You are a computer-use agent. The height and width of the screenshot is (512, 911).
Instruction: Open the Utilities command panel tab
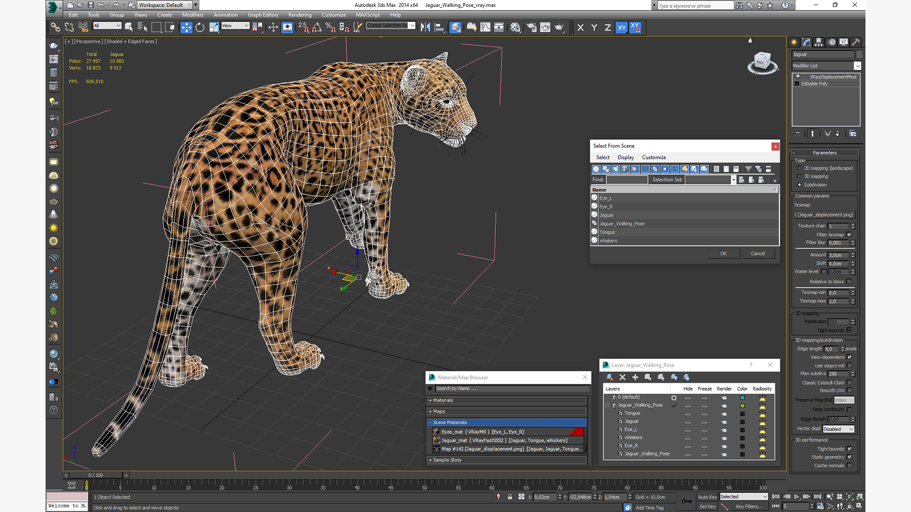pos(856,42)
